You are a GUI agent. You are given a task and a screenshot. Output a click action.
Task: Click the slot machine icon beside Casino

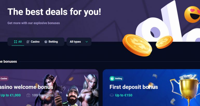pos(28,42)
